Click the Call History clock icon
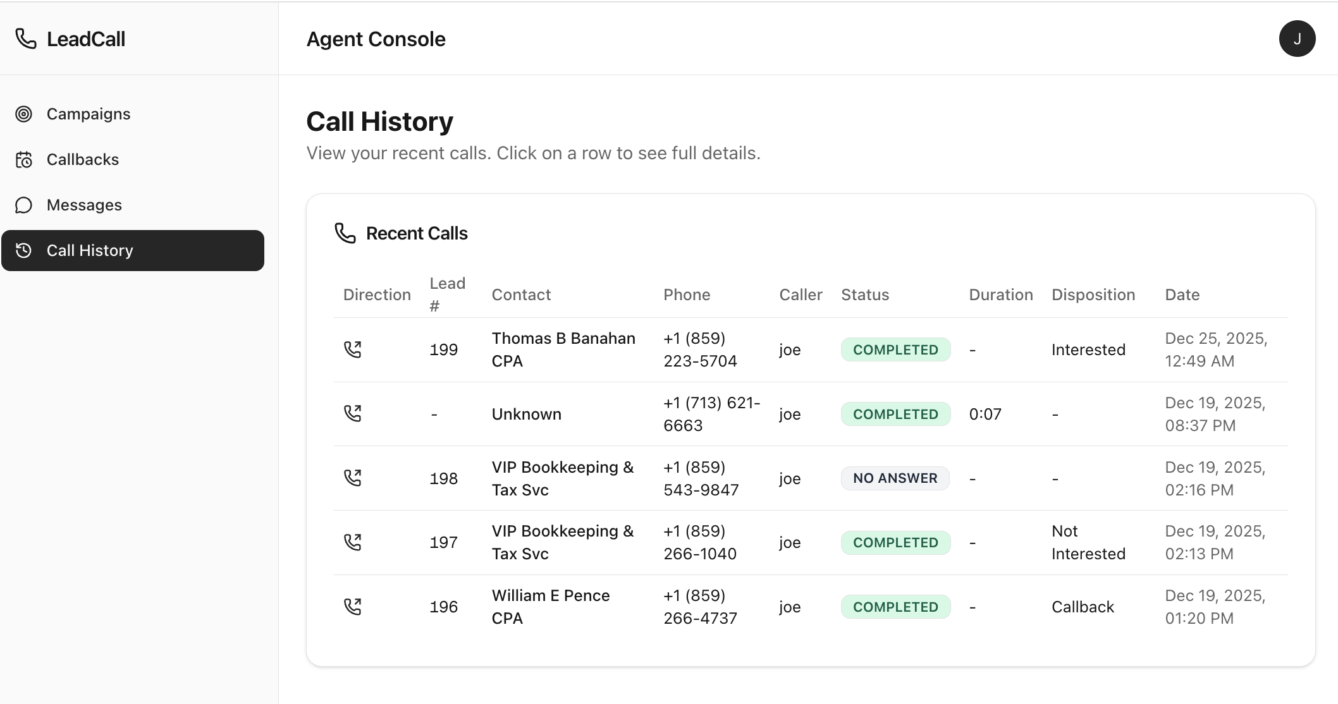 pyautogui.click(x=23, y=250)
